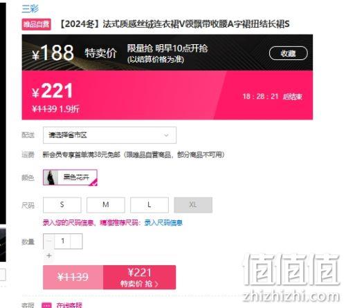The image size is (346, 308).
Task: Choose size M
Action: pyautogui.click(x=106, y=205)
